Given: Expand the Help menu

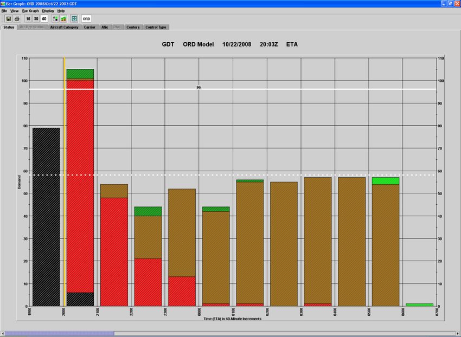Looking at the screenshot, I should 61,11.
